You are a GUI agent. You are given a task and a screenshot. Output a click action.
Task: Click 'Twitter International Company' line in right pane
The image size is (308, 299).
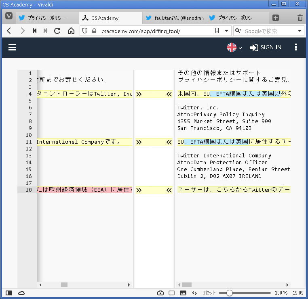[x=224, y=156]
